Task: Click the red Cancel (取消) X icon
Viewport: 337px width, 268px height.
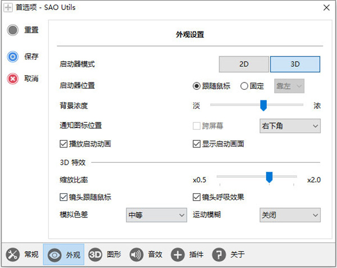Action: pyautogui.click(x=12, y=78)
